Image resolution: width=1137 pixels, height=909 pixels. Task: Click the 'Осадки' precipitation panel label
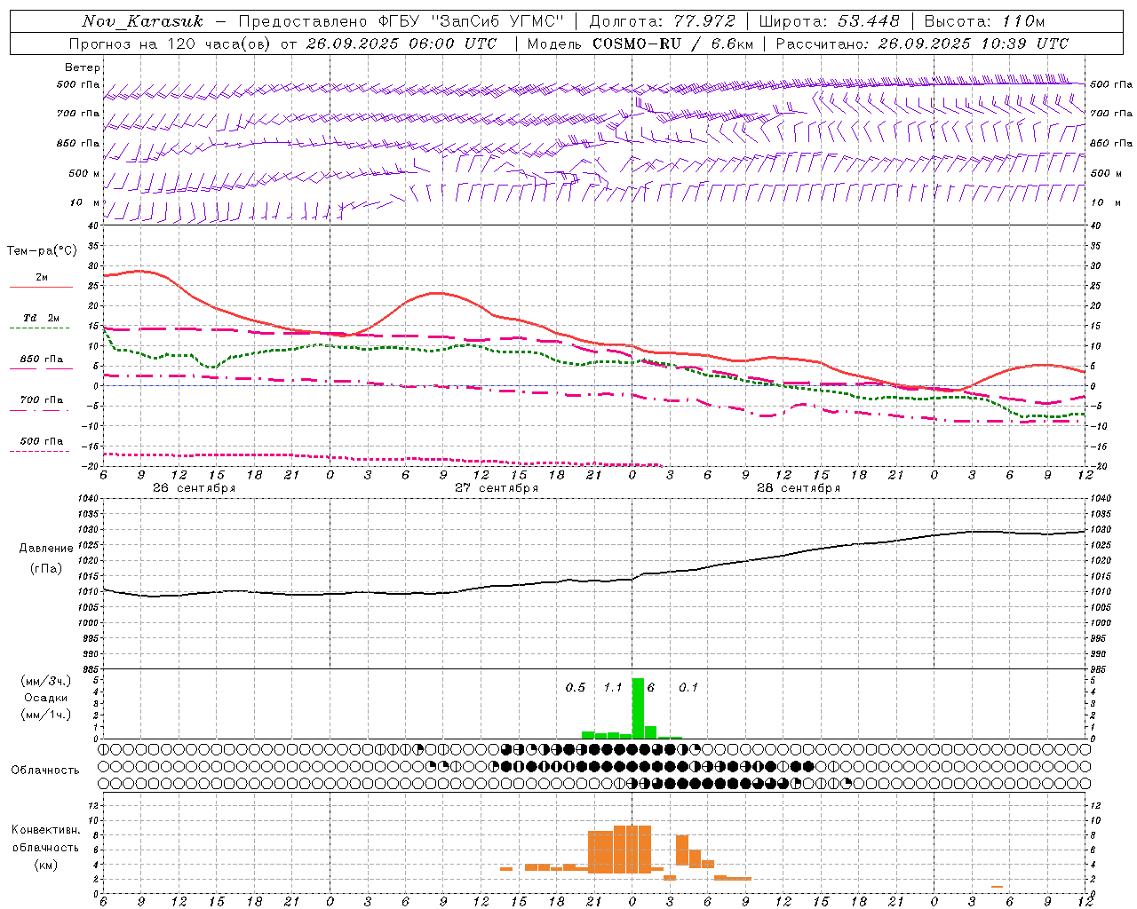46,698
